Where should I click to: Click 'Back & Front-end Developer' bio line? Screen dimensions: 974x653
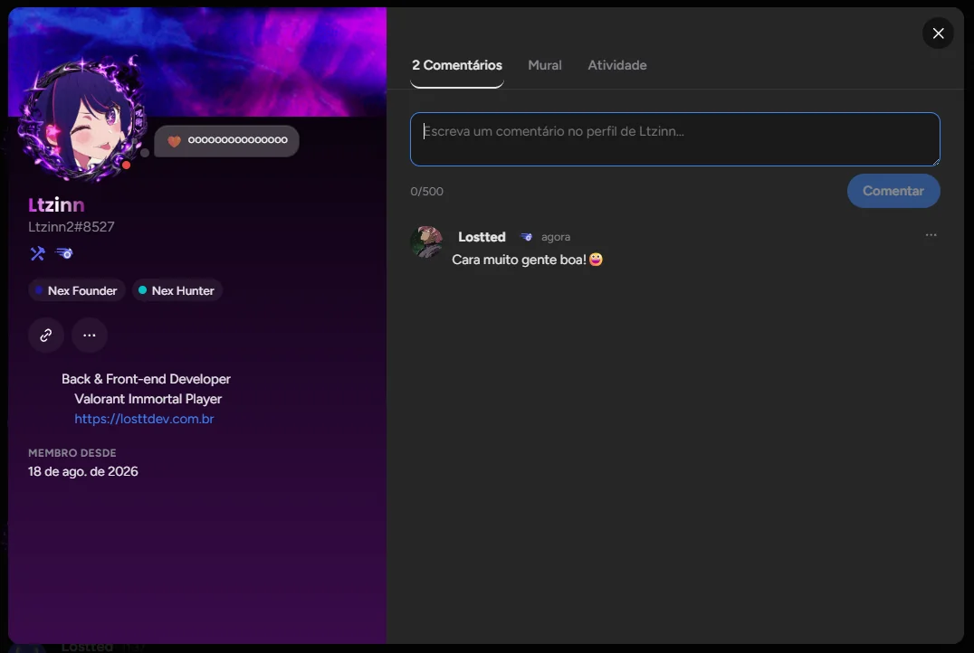pos(146,379)
